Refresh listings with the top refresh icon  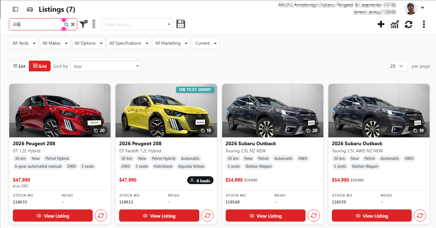coord(409,24)
